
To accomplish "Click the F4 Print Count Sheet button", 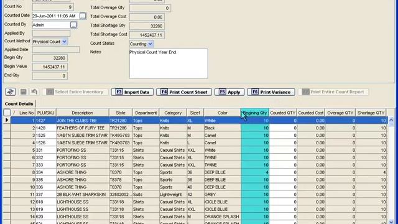I will 184,92.
